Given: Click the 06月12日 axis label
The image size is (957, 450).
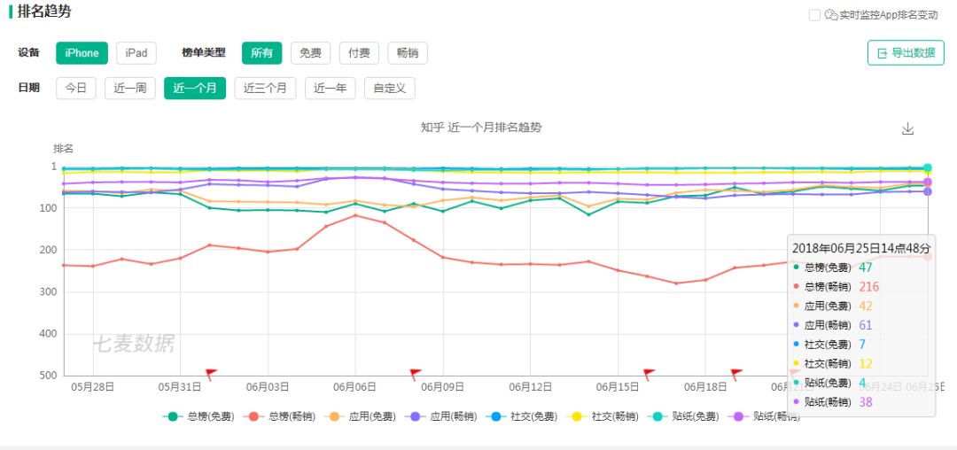Looking at the screenshot, I should pyautogui.click(x=531, y=387).
